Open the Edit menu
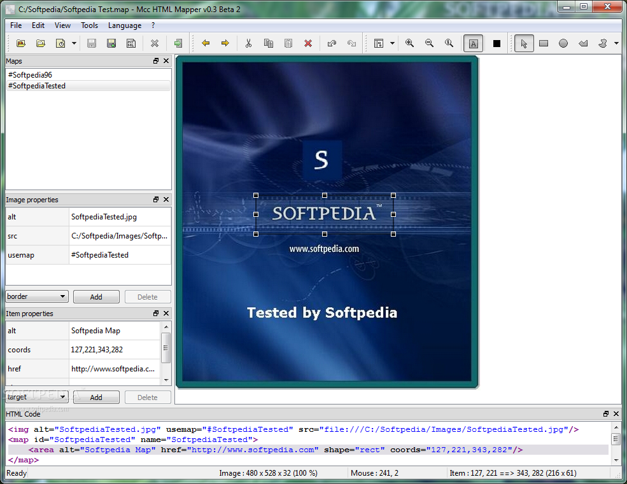 click(x=38, y=25)
